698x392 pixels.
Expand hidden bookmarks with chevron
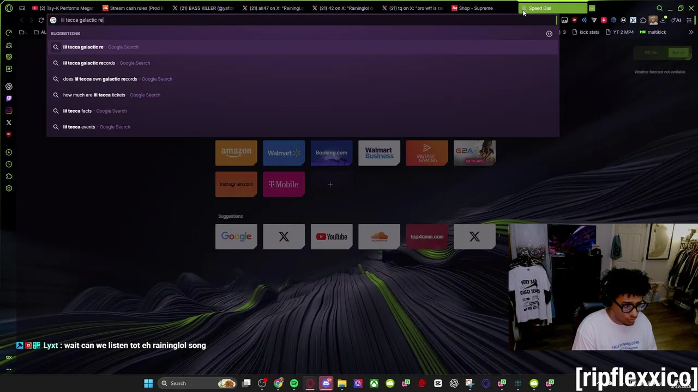point(691,32)
